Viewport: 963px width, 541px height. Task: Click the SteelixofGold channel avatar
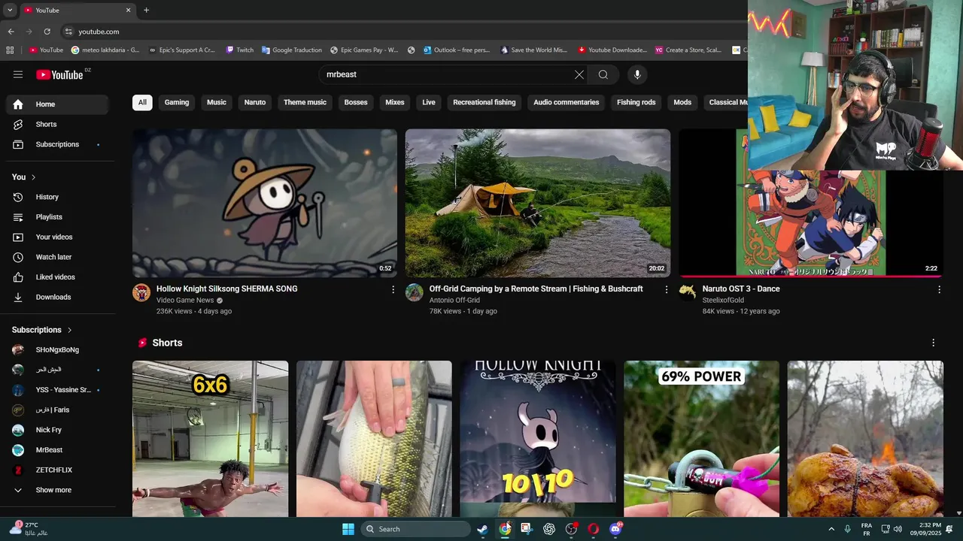pos(688,292)
